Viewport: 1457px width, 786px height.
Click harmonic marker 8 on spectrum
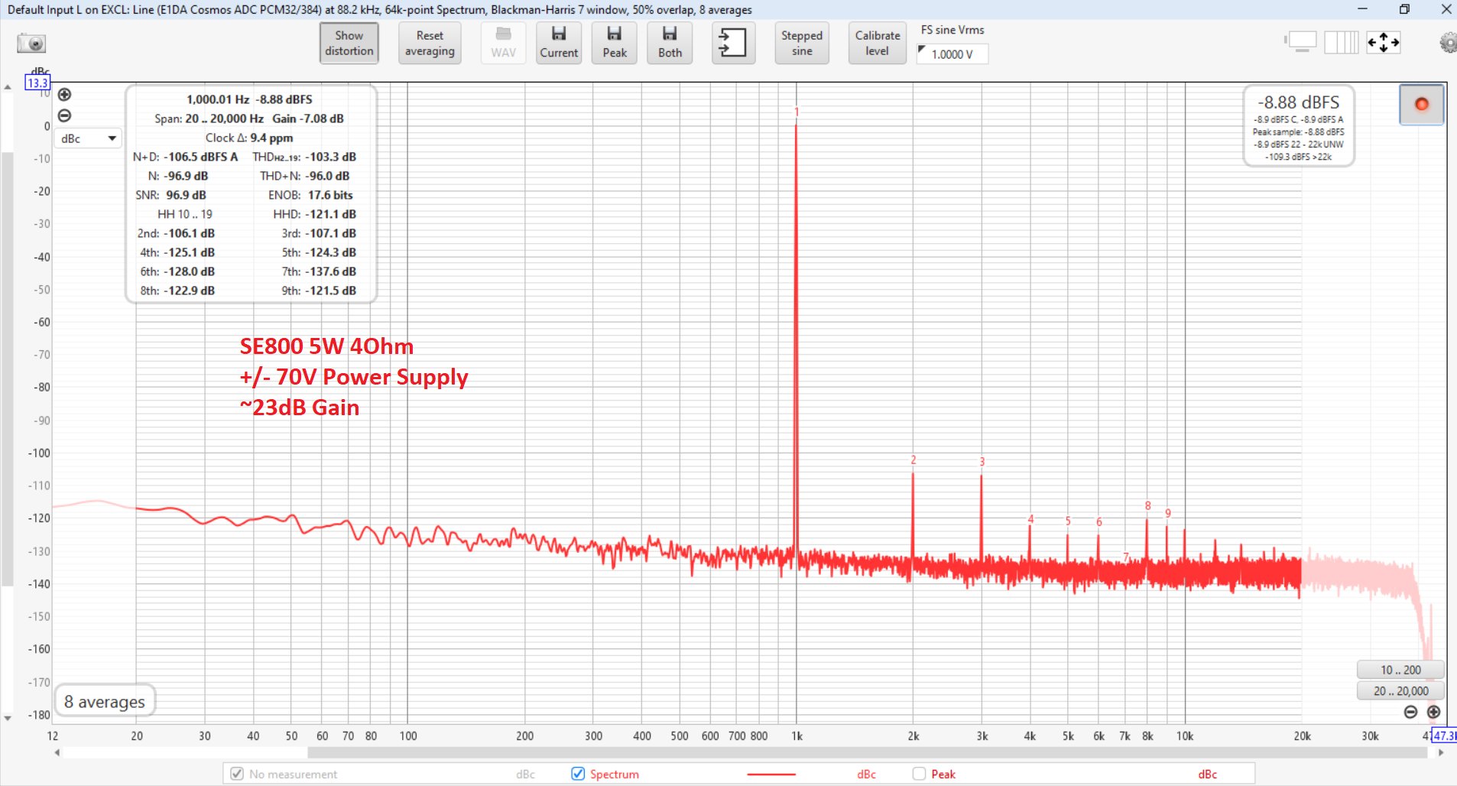[1147, 505]
